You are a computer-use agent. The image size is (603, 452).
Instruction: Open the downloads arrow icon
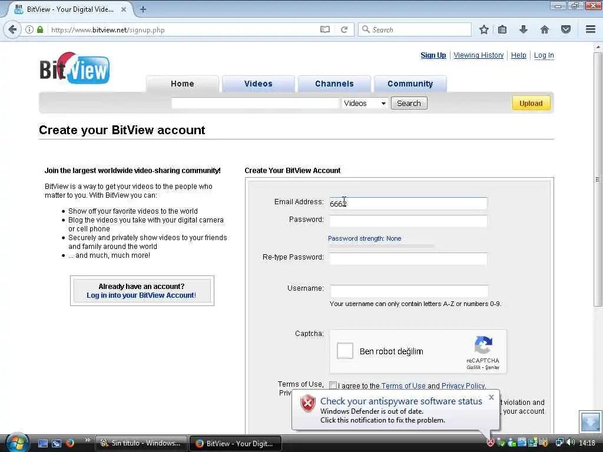(x=524, y=29)
